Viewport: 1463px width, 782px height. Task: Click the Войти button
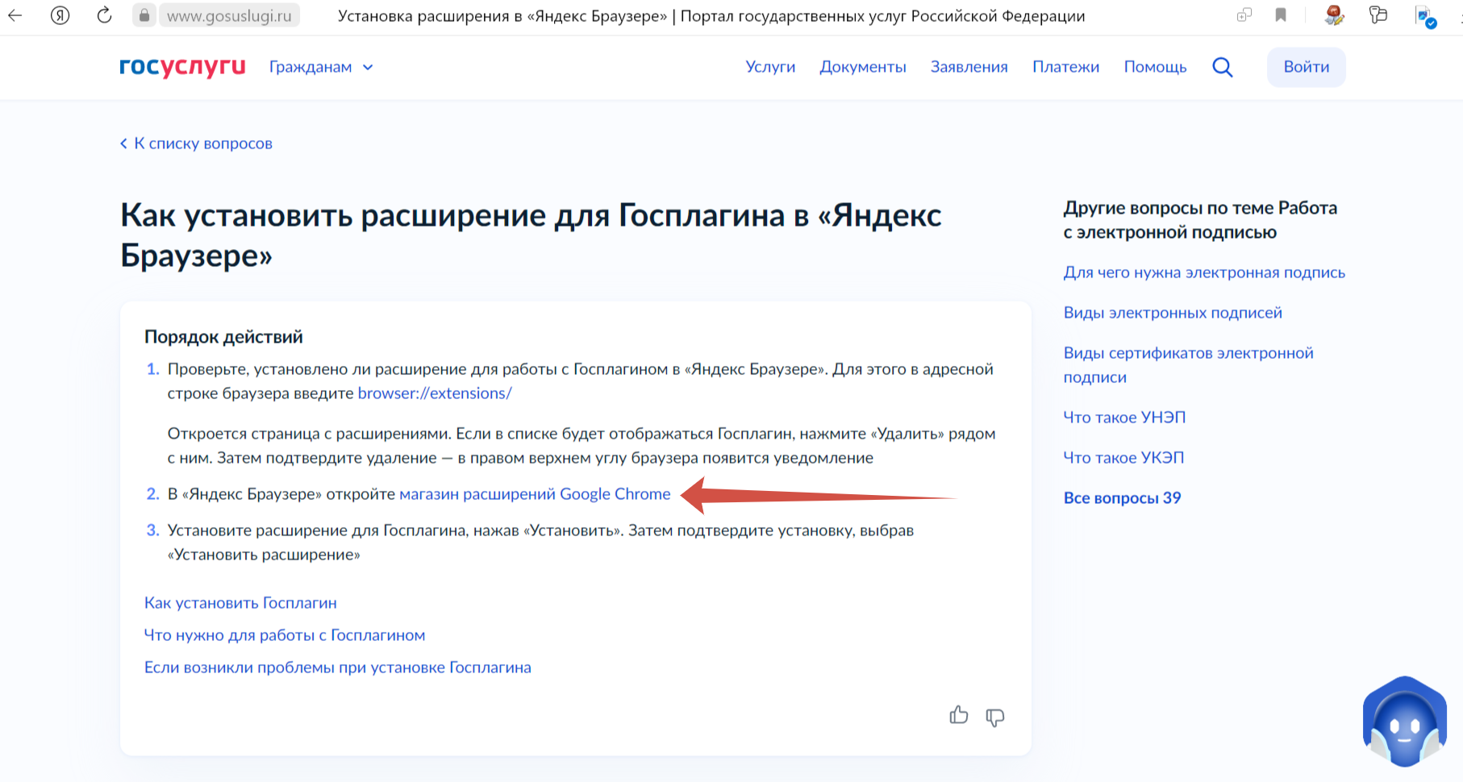[1306, 67]
